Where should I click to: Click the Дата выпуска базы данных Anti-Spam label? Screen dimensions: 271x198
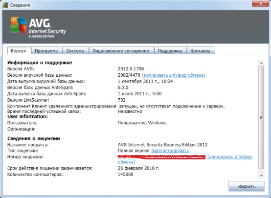click(x=46, y=94)
